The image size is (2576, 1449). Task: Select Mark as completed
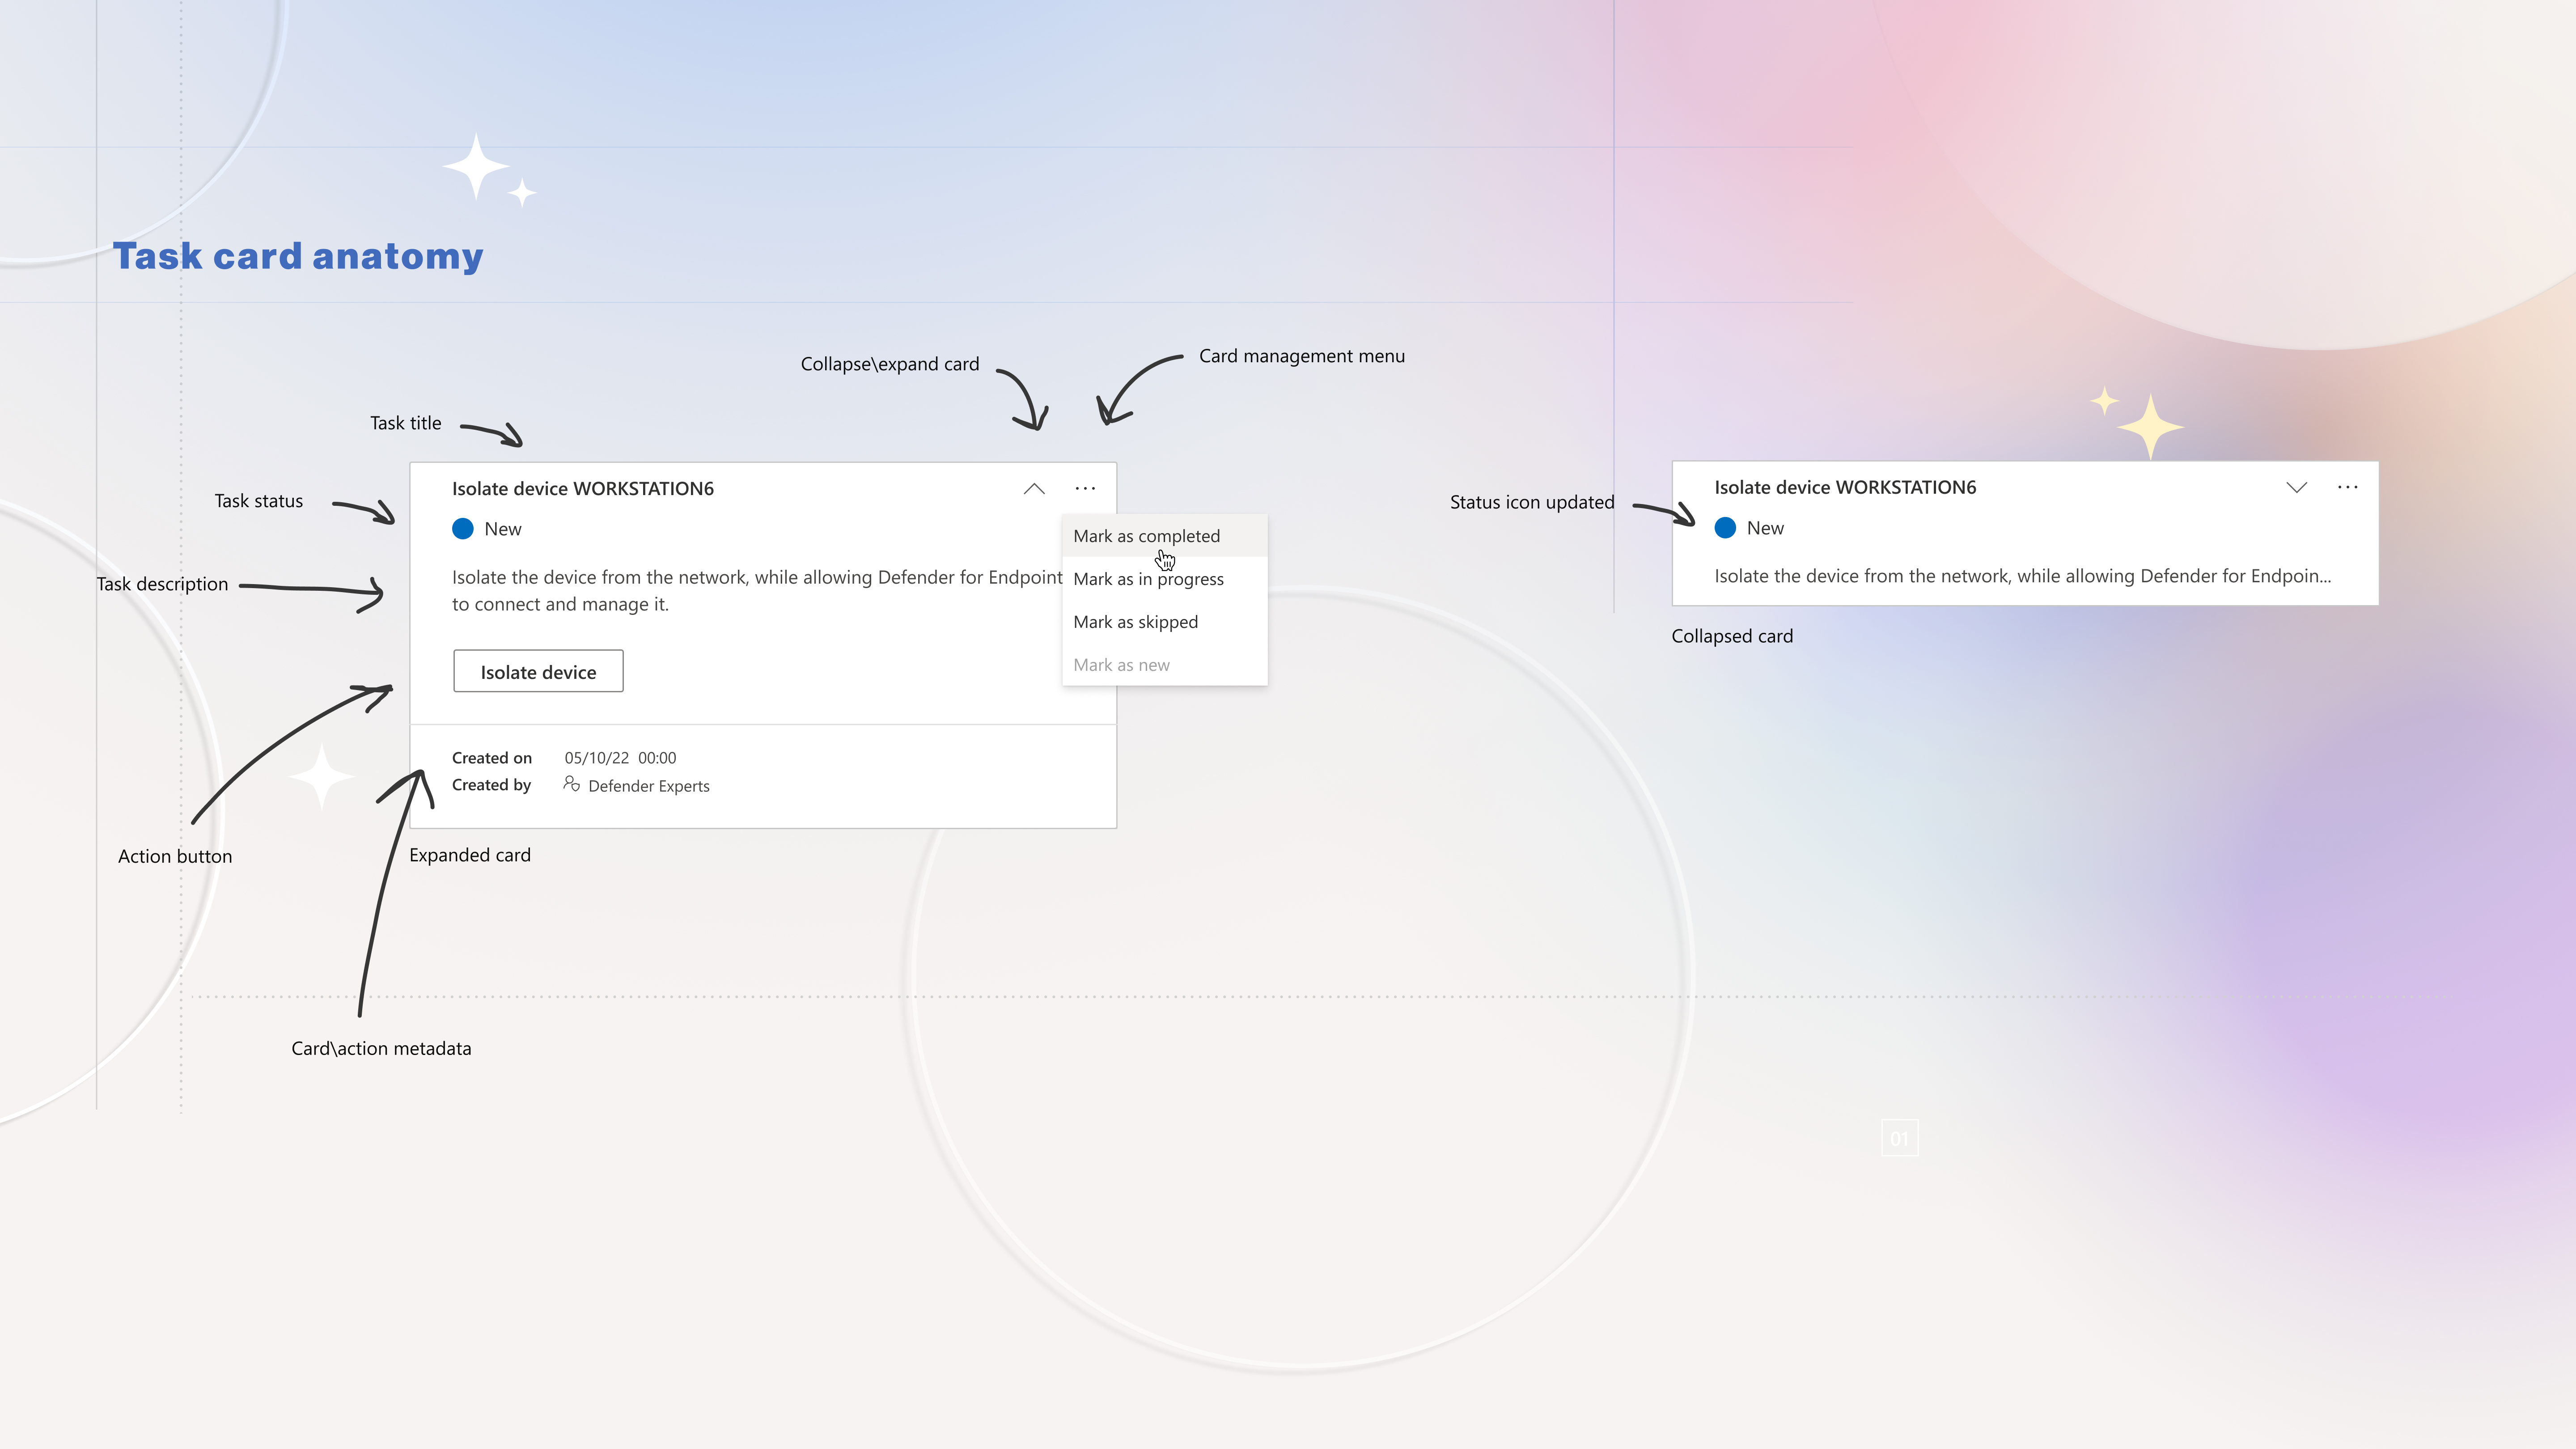click(1165, 536)
